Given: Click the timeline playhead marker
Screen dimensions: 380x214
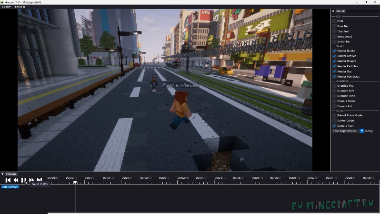Looking at the screenshot, I should click(x=75, y=182).
